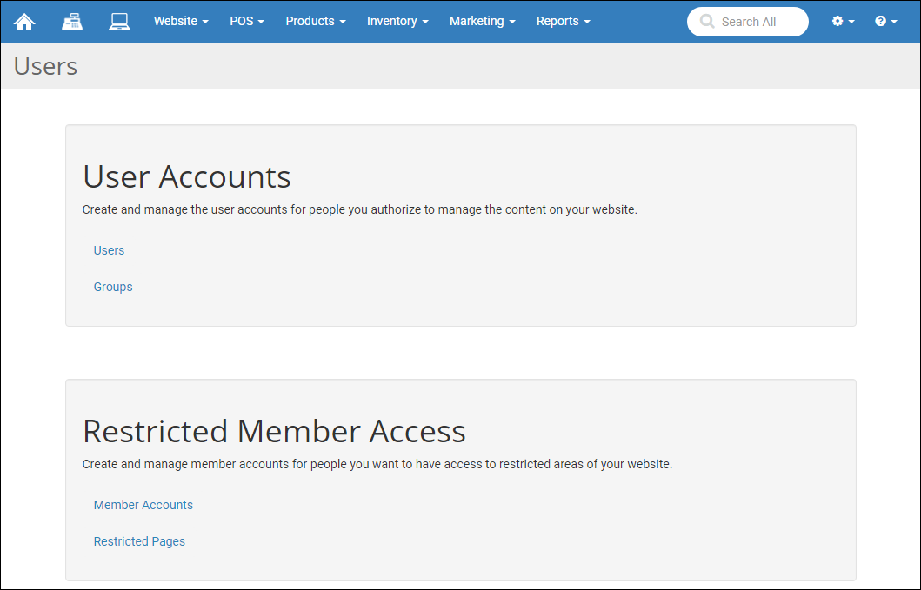
Task: Expand the Inventory dropdown
Action: (x=393, y=21)
